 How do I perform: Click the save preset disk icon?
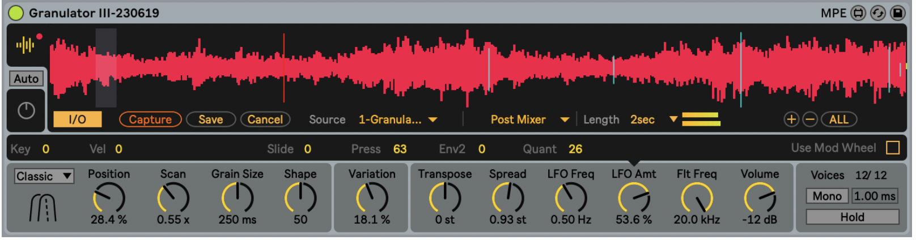pyautogui.click(x=898, y=13)
